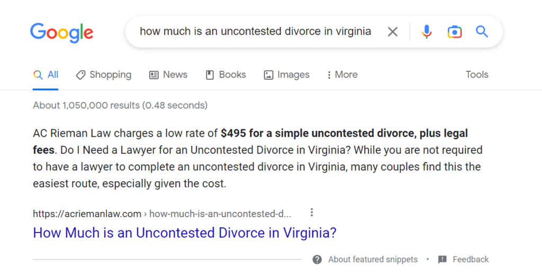Screen dimensions: 542x280
Task: Click the Google logo
Action: click(x=61, y=33)
